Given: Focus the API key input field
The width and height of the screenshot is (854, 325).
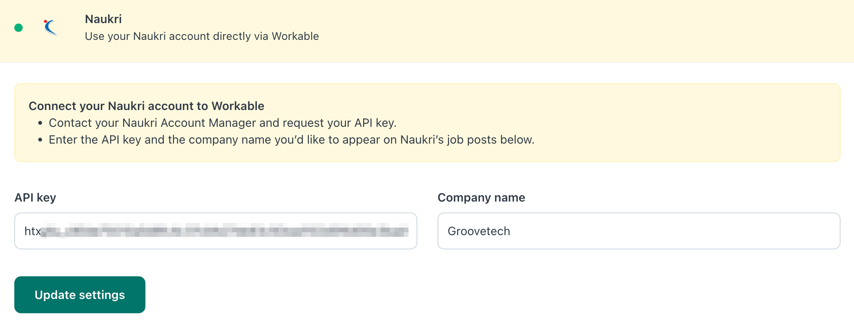Looking at the screenshot, I should (216, 231).
